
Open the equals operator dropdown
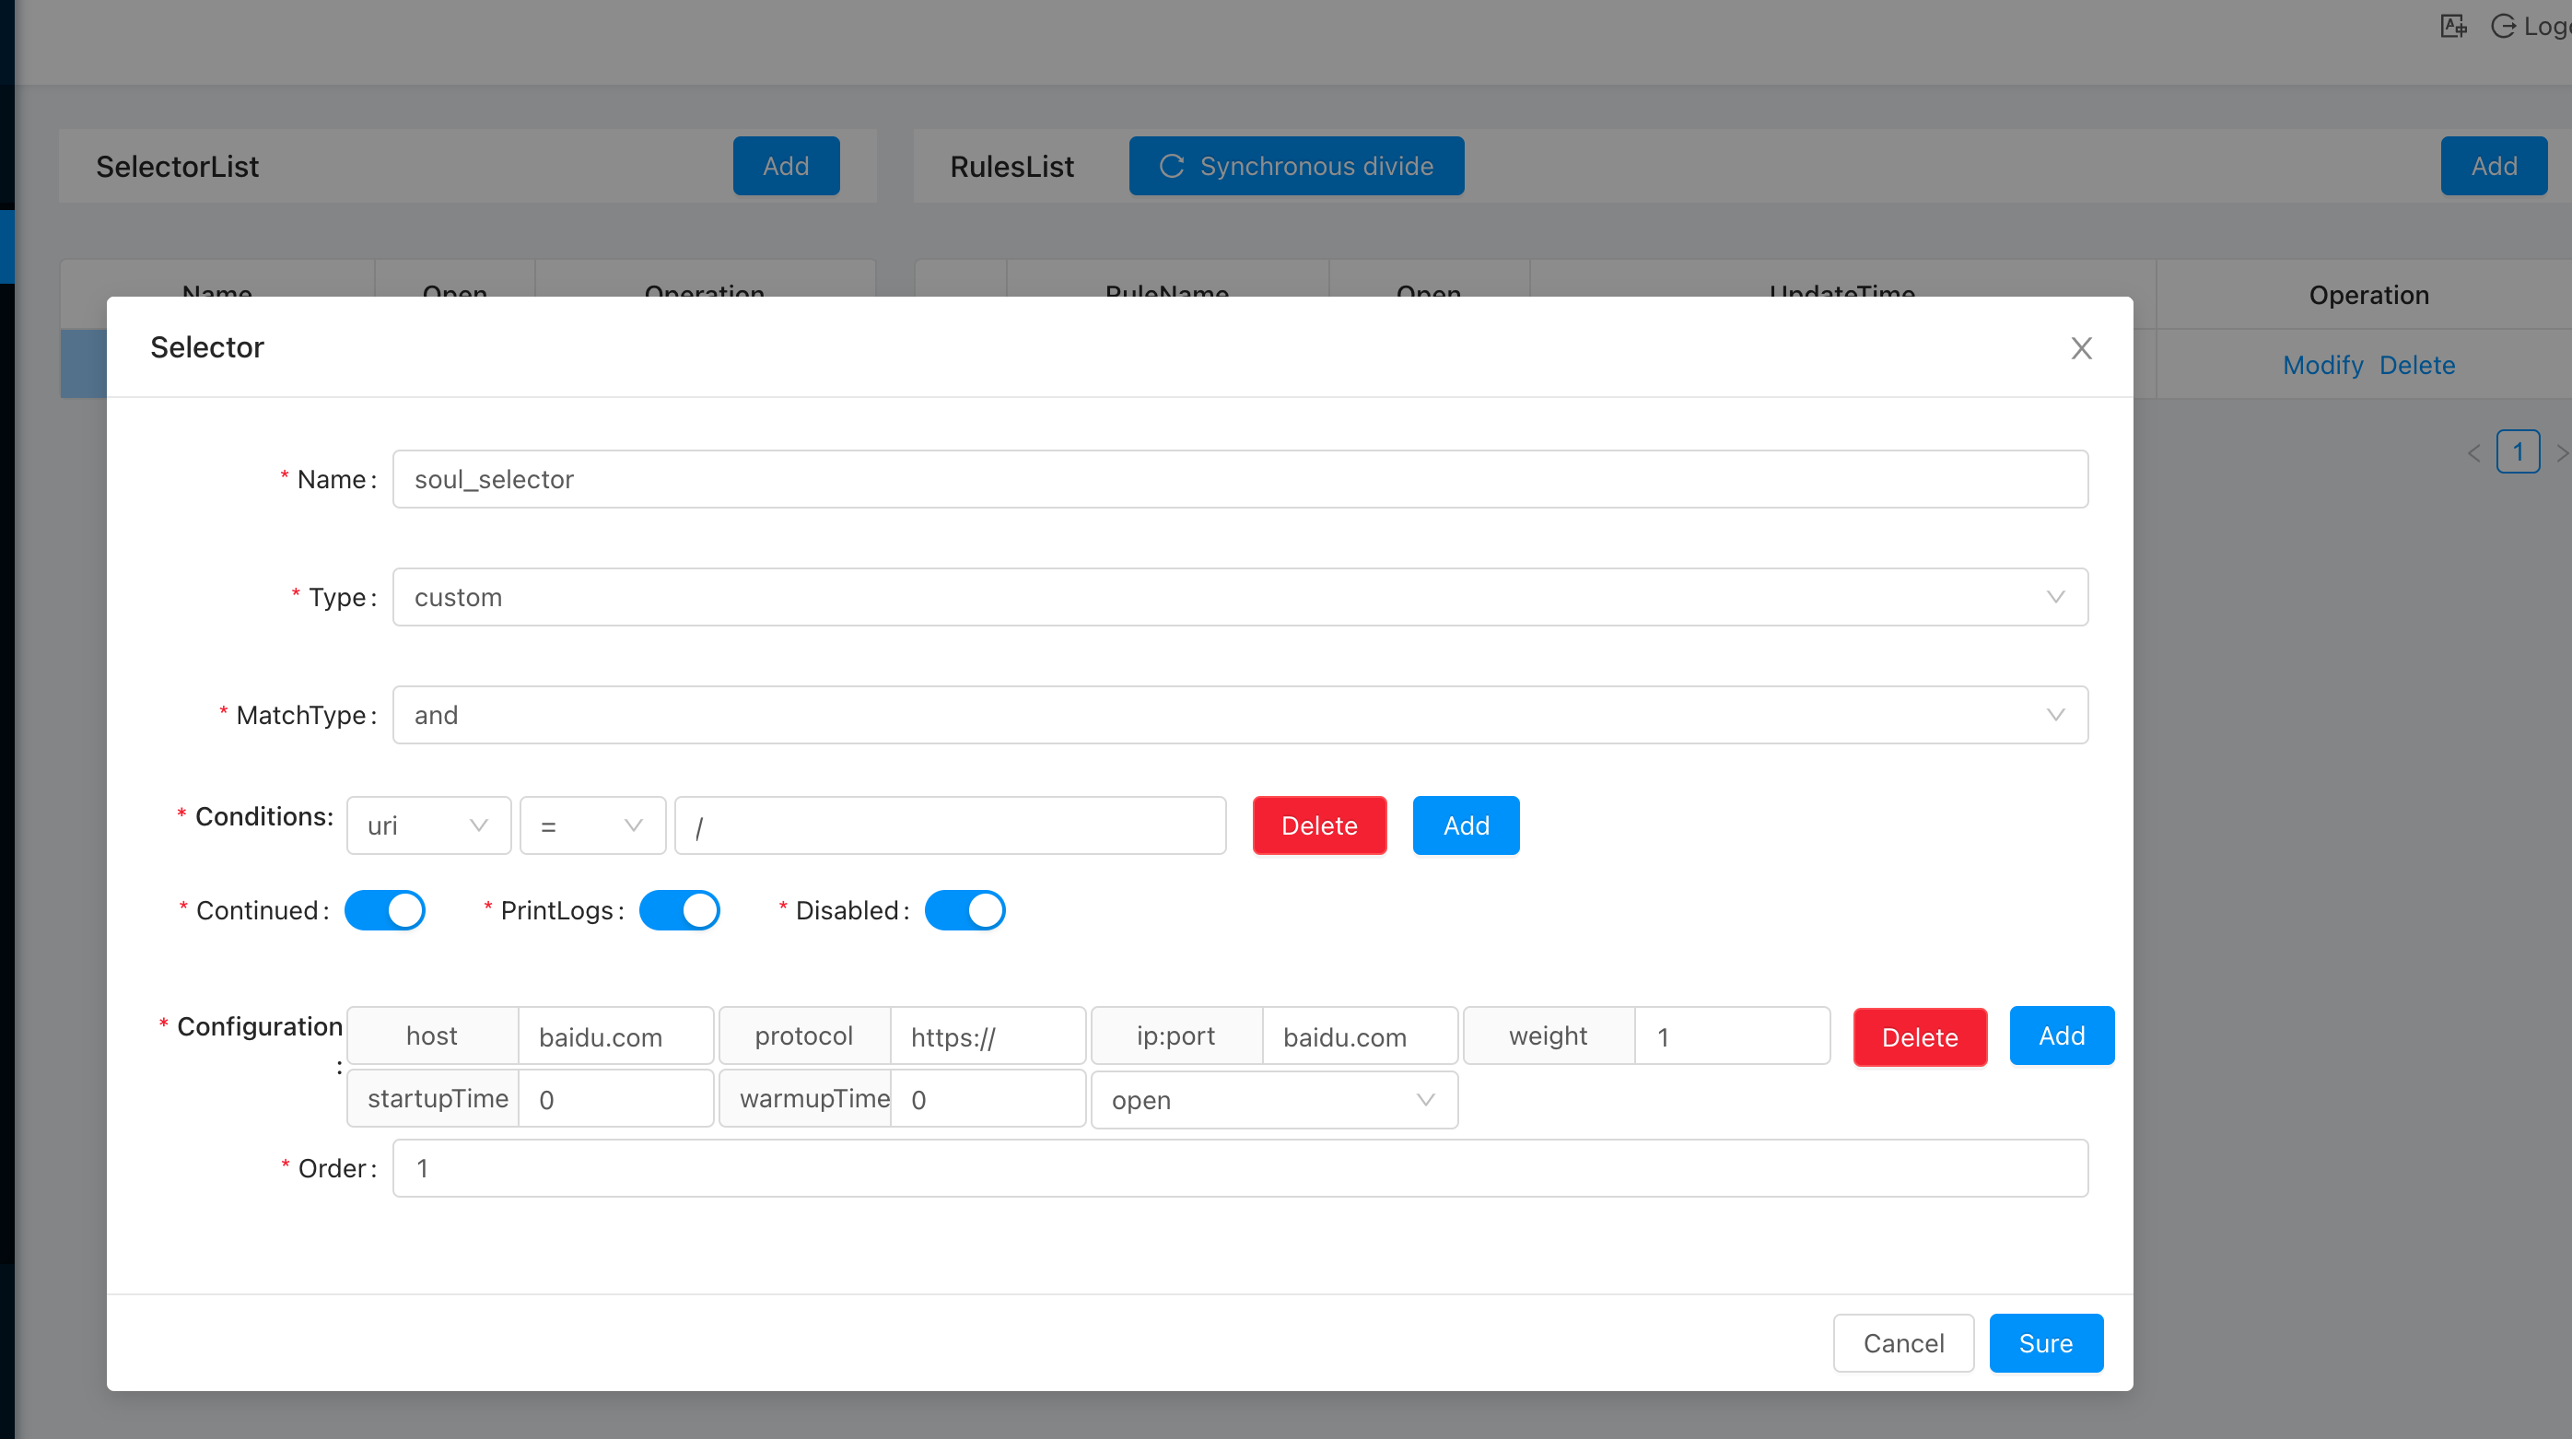coord(592,825)
